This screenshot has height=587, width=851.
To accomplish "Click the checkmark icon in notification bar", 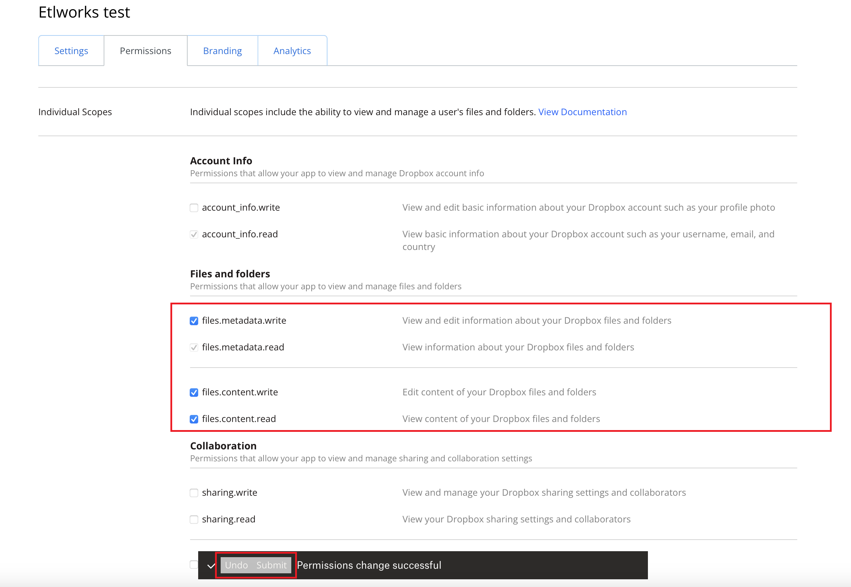I will (211, 566).
